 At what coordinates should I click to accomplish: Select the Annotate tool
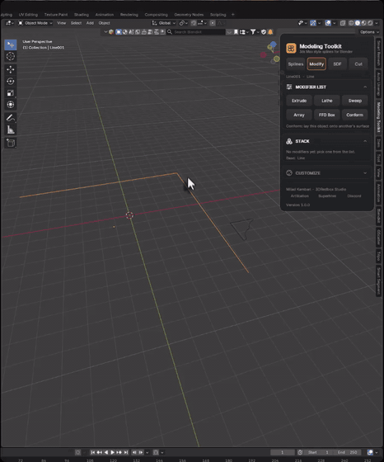tap(11, 118)
